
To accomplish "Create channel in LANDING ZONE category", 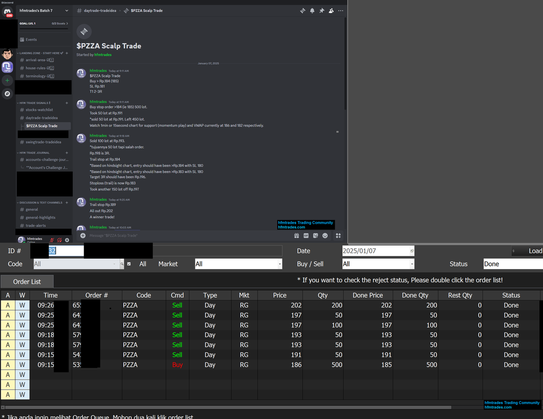I will 67,53.
